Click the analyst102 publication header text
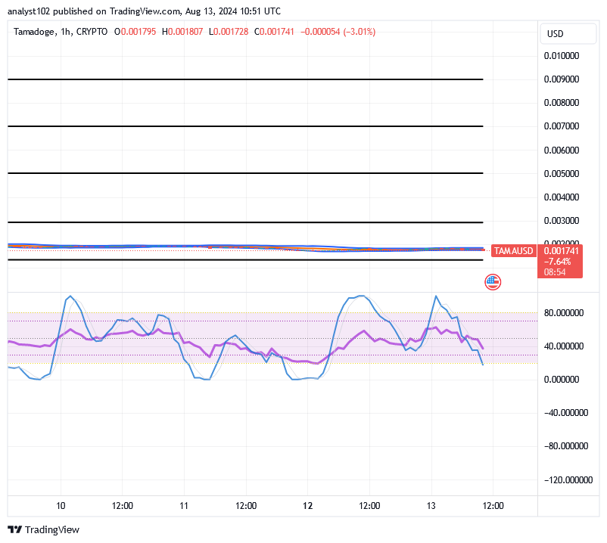The width and height of the screenshot is (607, 543). click(x=144, y=11)
